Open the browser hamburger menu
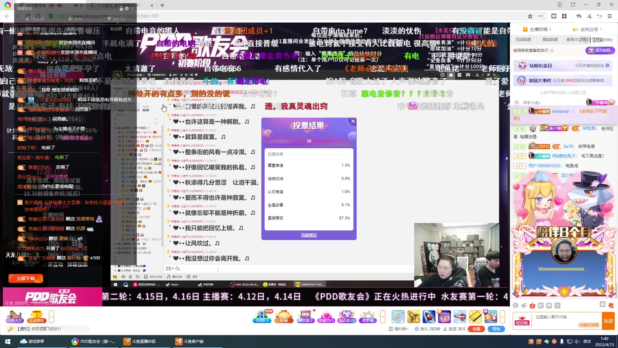 610,16
